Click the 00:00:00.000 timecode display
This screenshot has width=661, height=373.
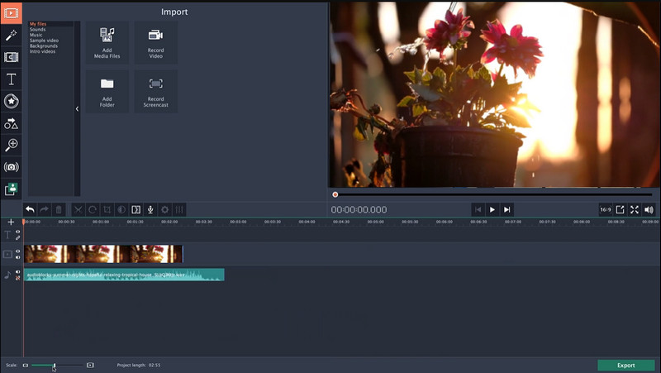359,210
